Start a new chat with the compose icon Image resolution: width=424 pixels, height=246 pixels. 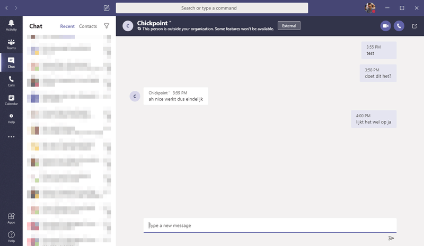point(107,8)
